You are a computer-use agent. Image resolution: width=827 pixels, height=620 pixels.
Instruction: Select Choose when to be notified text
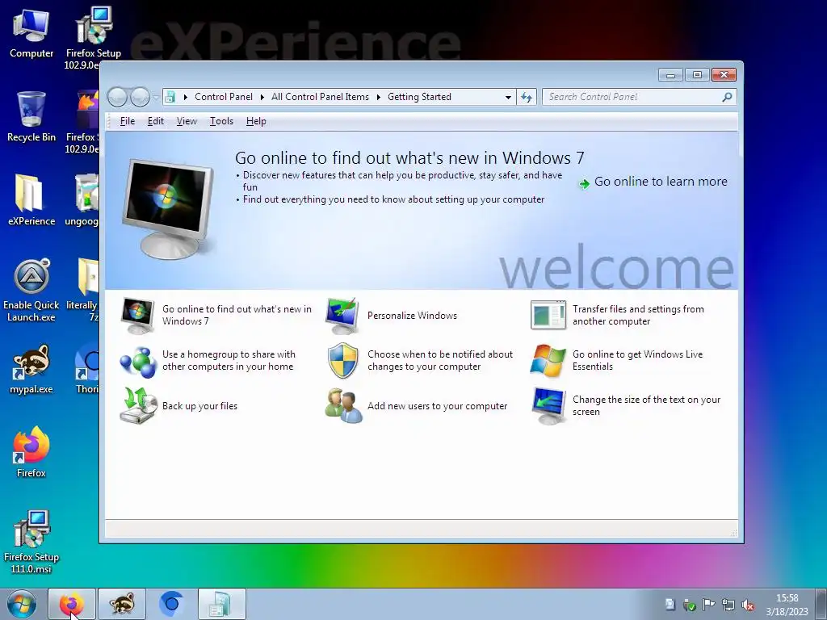[x=440, y=361]
